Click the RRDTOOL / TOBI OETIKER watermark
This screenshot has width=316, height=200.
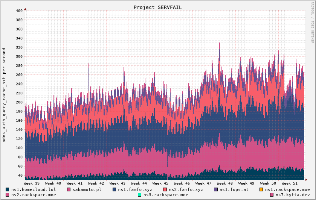coord(312,23)
